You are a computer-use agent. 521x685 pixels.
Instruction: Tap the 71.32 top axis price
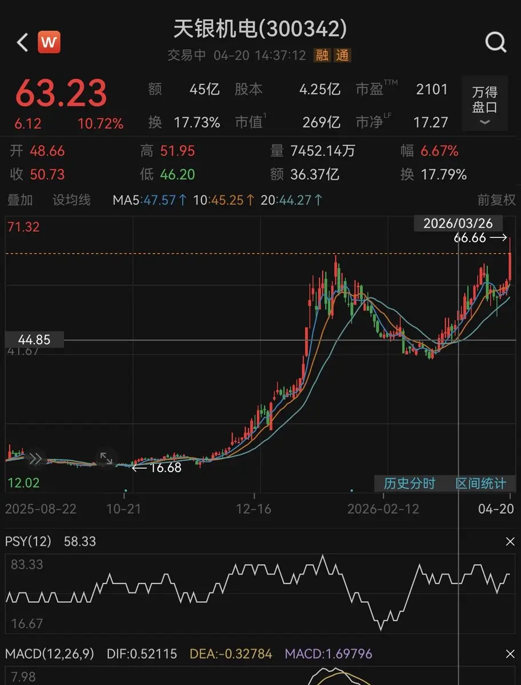(x=24, y=227)
